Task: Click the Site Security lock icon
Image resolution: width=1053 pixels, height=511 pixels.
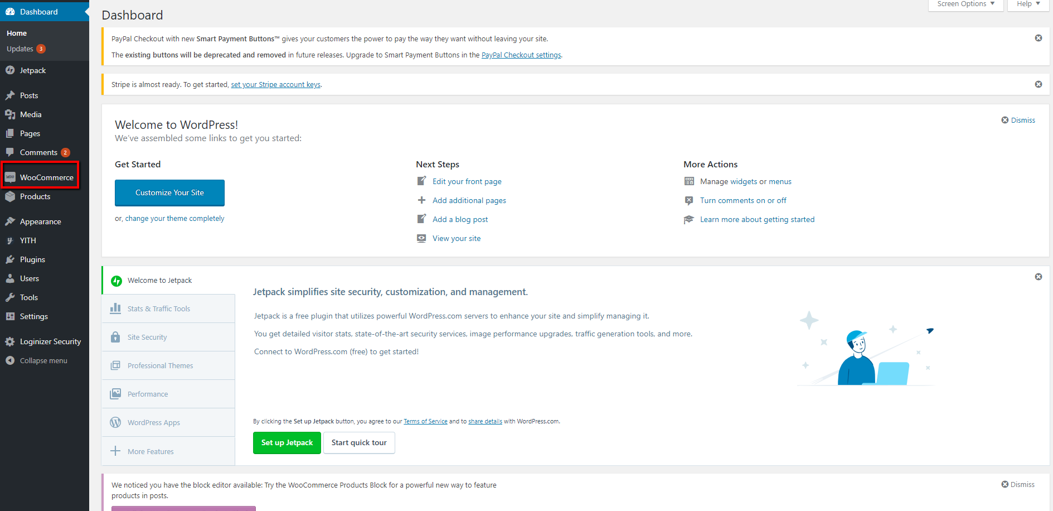Action: coord(115,337)
